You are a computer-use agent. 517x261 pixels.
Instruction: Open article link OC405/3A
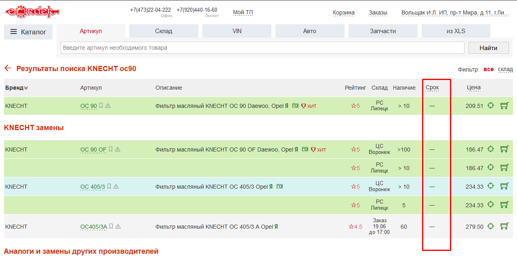94,227
